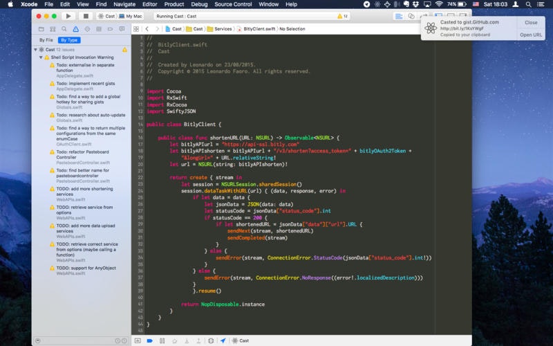Viewport: 553px width, 346px height.
Task: Collapse the Cast 12 issues group
Action: click(36, 50)
